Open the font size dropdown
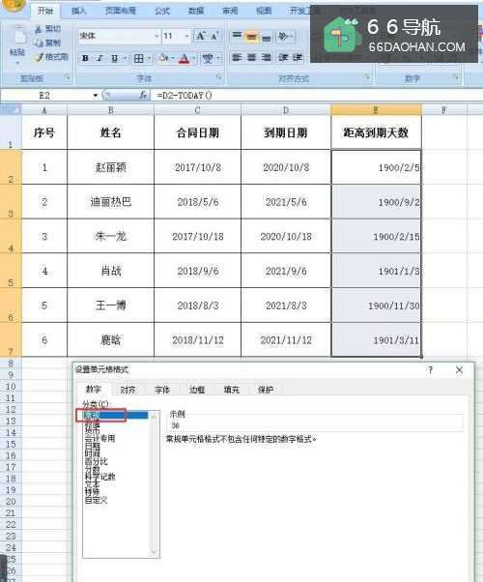Image resolution: width=483 pixels, height=582 pixels. (x=187, y=36)
